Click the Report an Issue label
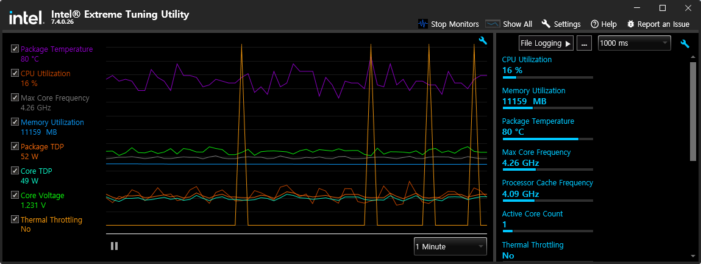Screen dimensions: 701x264 [x=663, y=24]
